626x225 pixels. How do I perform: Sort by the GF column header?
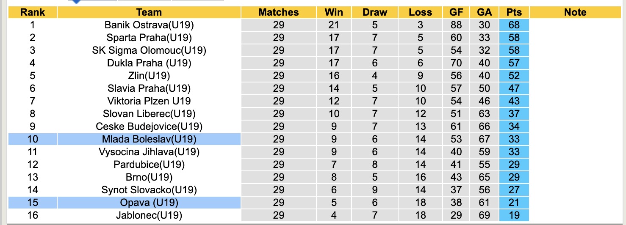coord(456,12)
